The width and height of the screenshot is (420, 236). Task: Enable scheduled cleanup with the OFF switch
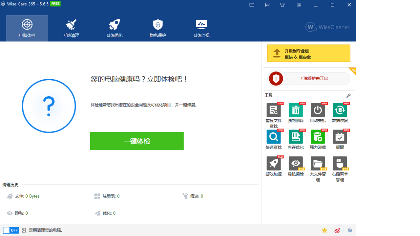pyautogui.click(x=11, y=230)
